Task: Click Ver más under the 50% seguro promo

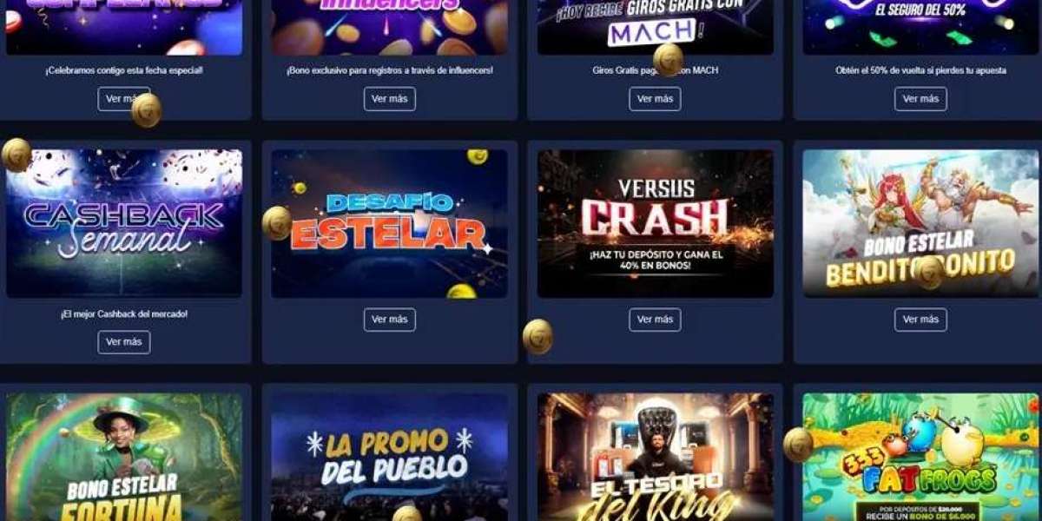Action: pyautogui.click(x=920, y=99)
